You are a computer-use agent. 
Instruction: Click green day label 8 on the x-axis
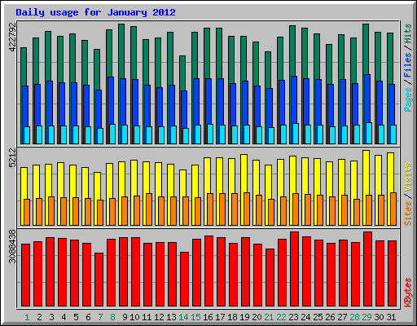point(112,317)
